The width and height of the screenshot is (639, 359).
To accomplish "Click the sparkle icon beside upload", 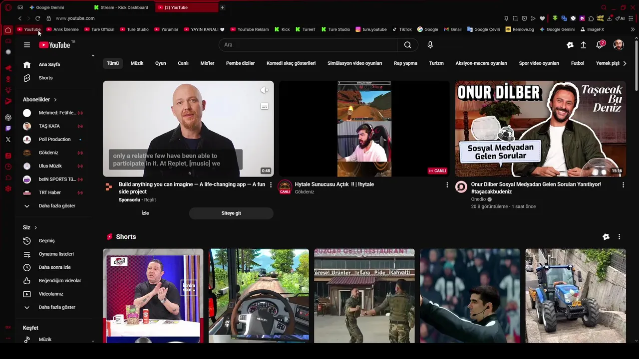I will [570, 45].
